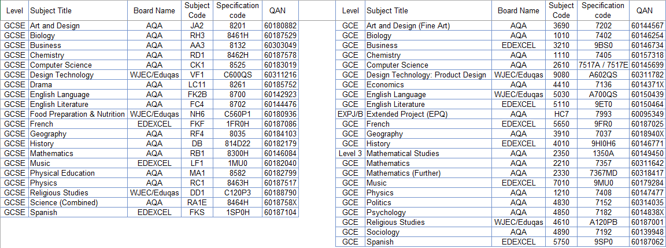Screen dimensions: 666x248
Task: Select the specification code cell 1MU0
Action: (238, 164)
